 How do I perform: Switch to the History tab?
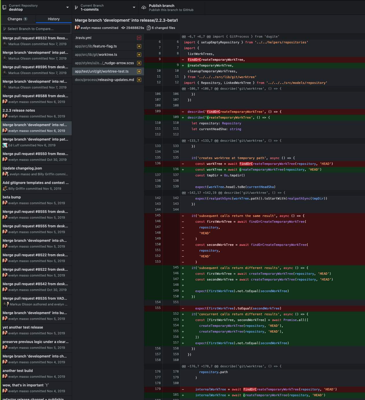(54, 19)
